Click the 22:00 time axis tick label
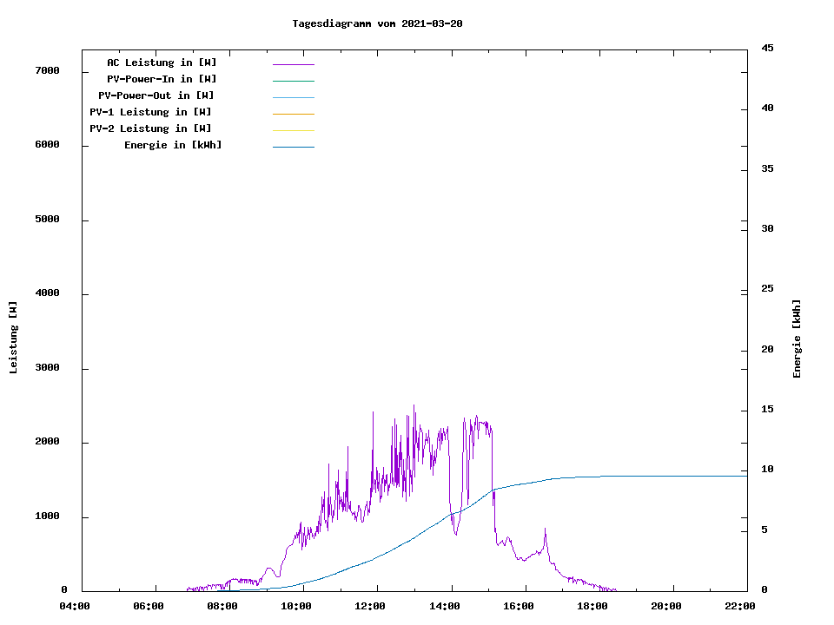 coord(739,606)
